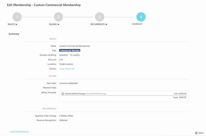Select step 4 Summary circle
The height and width of the screenshot is (136, 206).
click(141, 17)
